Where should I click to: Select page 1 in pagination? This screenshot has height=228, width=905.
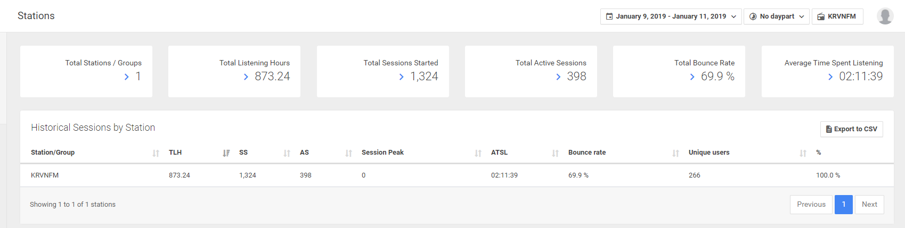pos(843,205)
